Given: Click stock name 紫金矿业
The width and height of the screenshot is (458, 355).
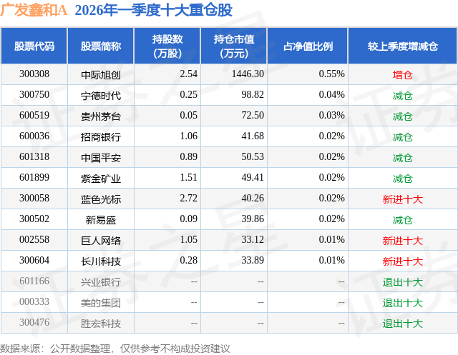Looking at the screenshot, I should [101, 179].
